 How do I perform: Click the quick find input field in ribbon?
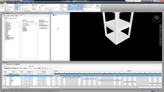click(35, 7)
